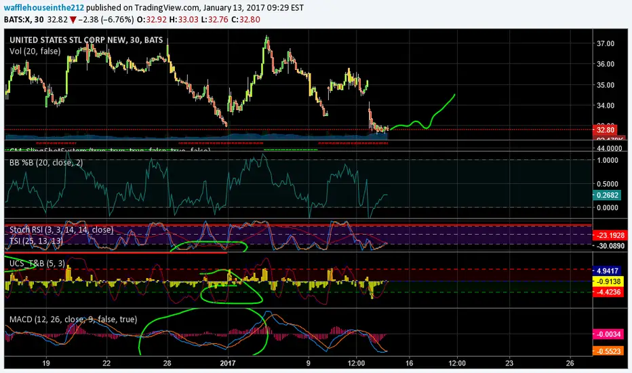Click the red -4.4236 UCS value tag
This screenshot has height=373, width=632.
608,292
